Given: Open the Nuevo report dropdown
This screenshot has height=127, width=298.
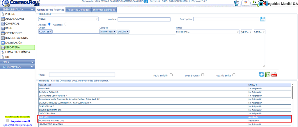Looking at the screenshot, I should pyautogui.click(x=68, y=19).
